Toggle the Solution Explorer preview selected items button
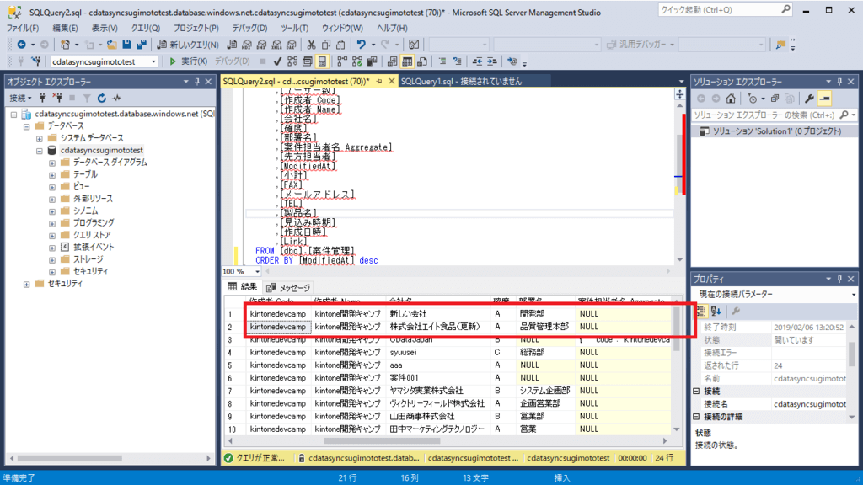This screenshot has height=485, width=863. [x=823, y=98]
